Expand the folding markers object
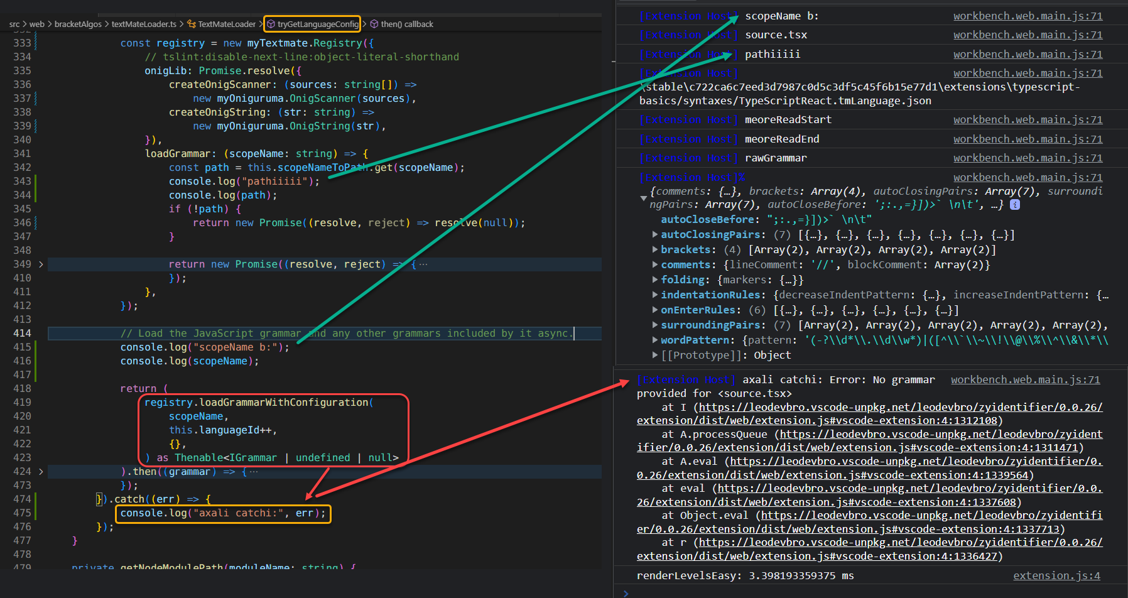 655,280
